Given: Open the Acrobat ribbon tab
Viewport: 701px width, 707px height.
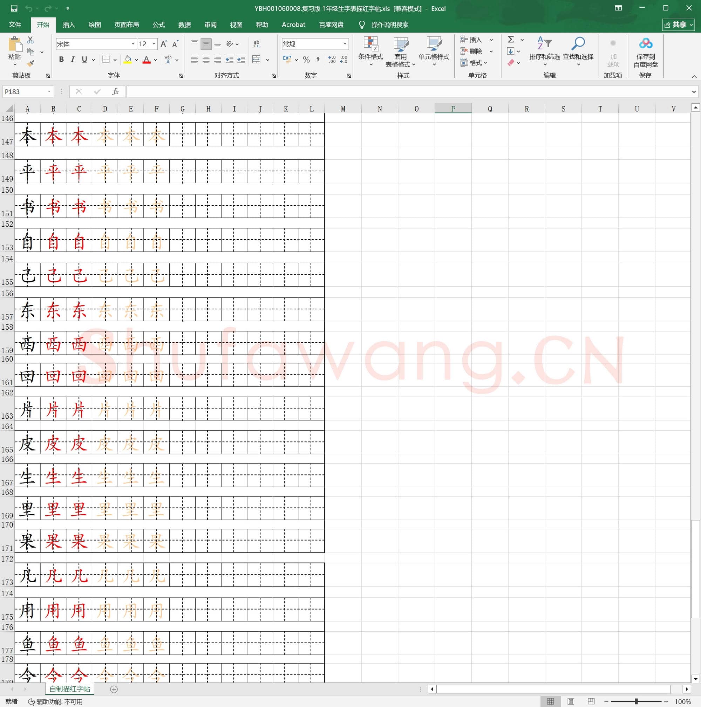Looking at the screenshot, I should tap(293, 25).
